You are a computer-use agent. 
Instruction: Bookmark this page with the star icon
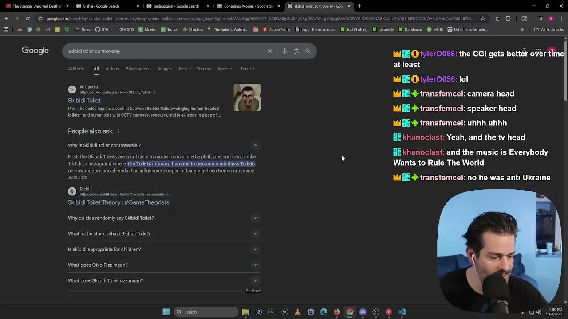point(482,19)
